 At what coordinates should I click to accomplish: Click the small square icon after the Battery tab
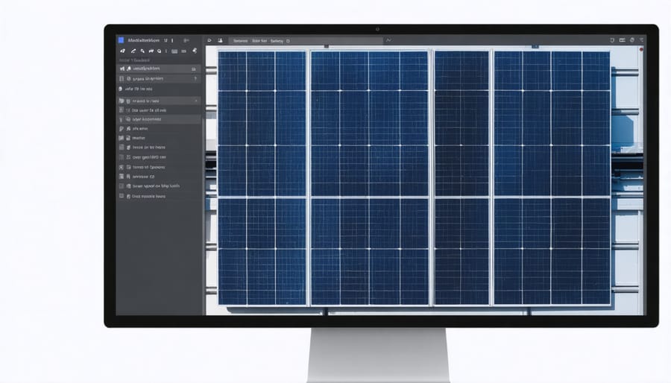pos(288,41)
